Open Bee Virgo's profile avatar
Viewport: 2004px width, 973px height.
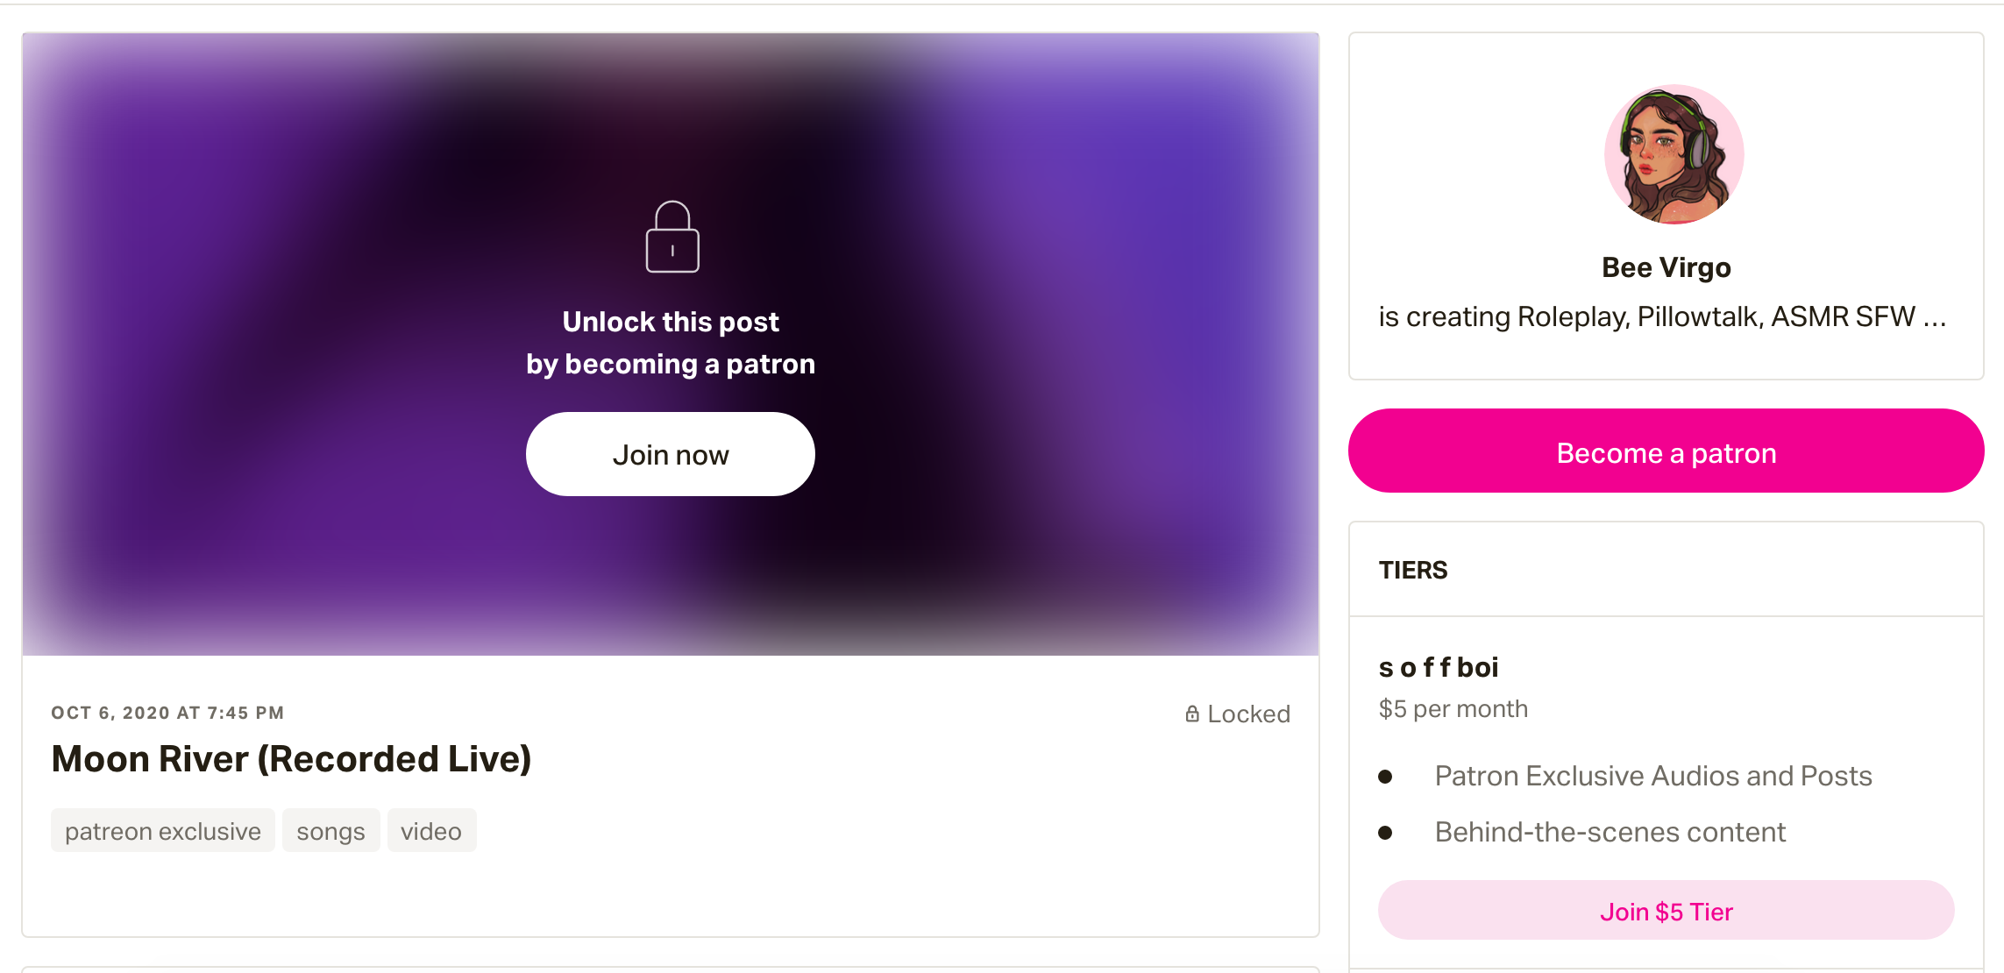tap(1674, 154)
